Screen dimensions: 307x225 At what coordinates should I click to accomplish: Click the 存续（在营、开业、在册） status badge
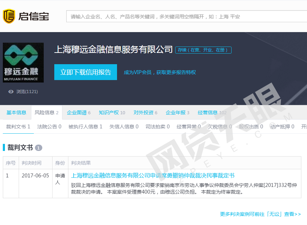(203, 50)
